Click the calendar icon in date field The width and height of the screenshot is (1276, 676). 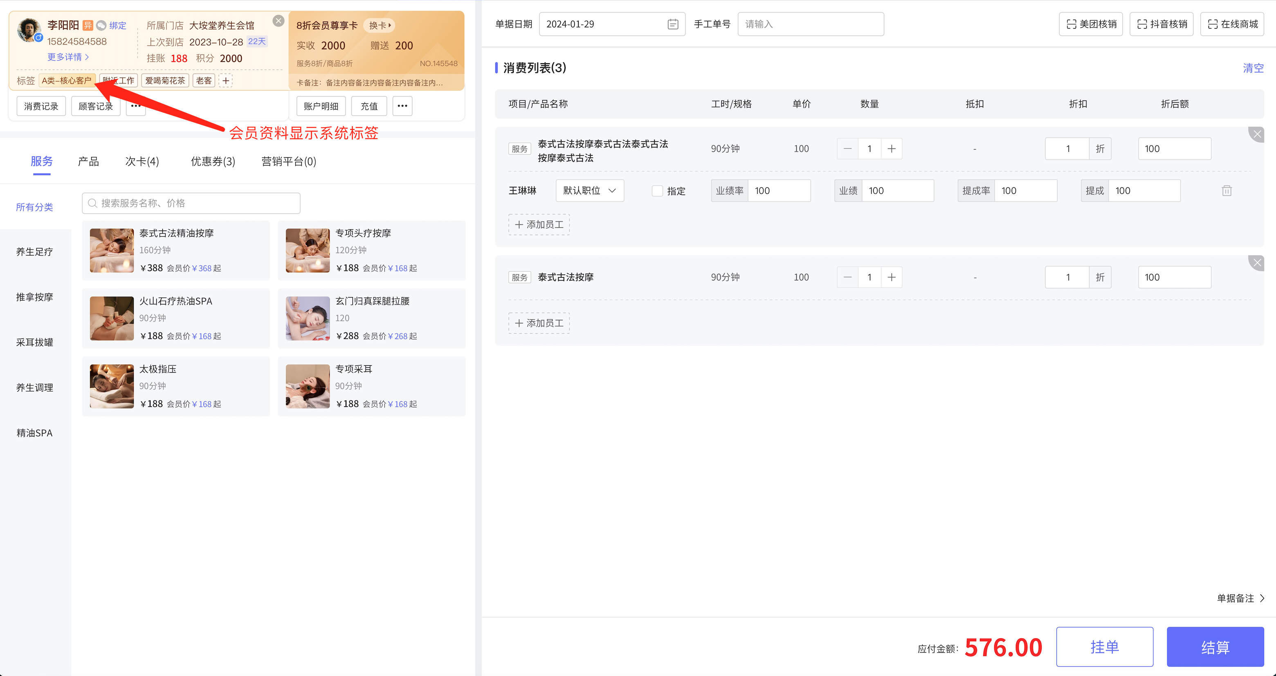click(672, 24)
